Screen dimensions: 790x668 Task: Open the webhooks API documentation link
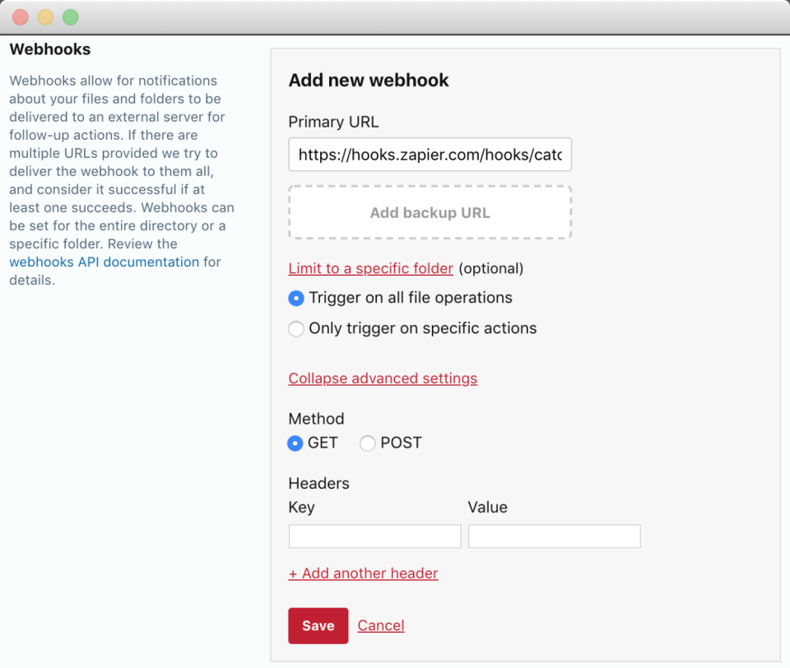coord(104,262)
